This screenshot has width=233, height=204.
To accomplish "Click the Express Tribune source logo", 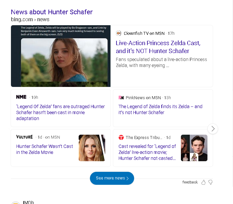I will (121, 137).
